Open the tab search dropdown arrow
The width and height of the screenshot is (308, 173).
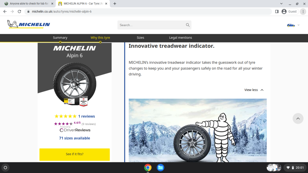(281, 4)
